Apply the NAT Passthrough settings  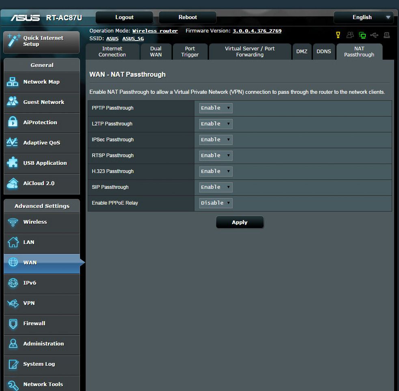pyautogui.click(x=239, y=222)
